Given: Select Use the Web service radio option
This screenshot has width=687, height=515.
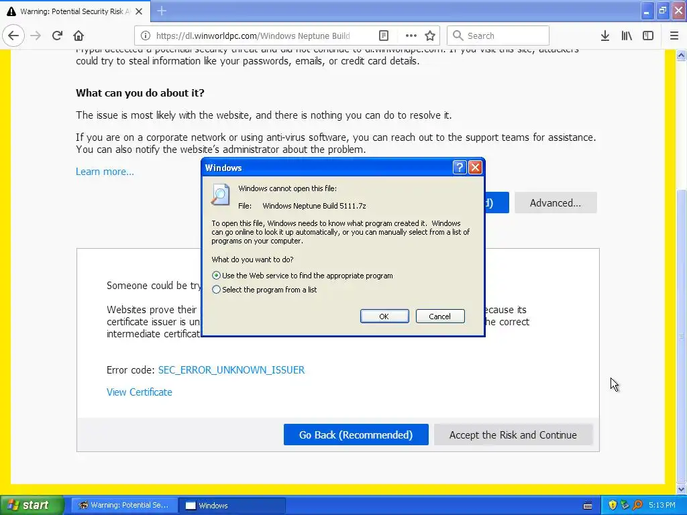Looking at the screenshot, I should (x=302, y=276).
